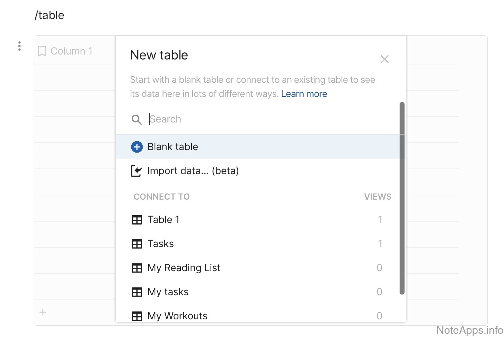Open the Learn more link

[x=304, y=94]
